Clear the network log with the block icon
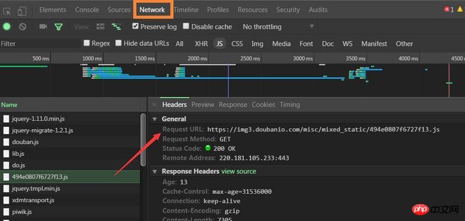 23,27
